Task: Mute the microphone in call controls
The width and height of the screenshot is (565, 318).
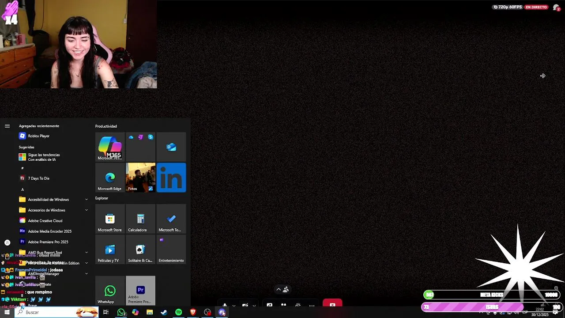Action: click(225, 305)
